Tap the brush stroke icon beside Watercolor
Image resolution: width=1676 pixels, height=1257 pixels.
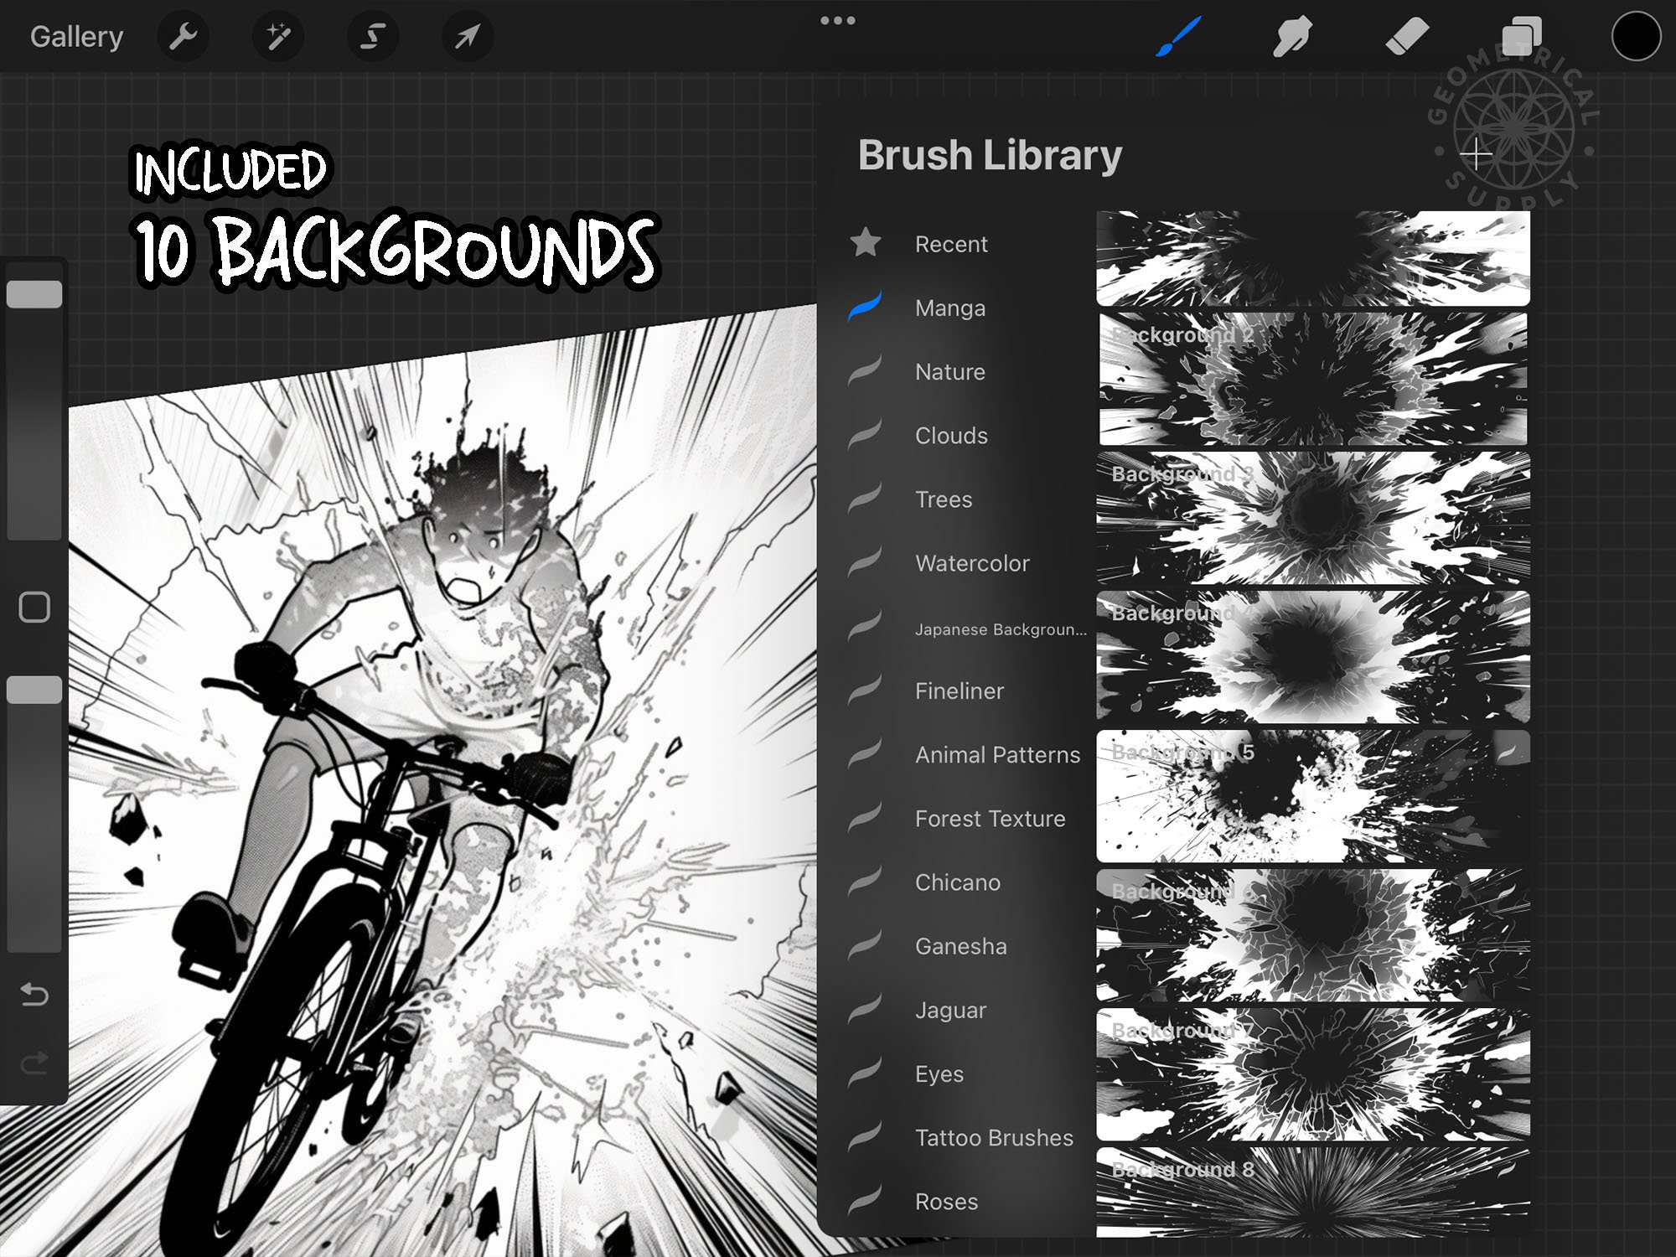(x=865, y=561)
